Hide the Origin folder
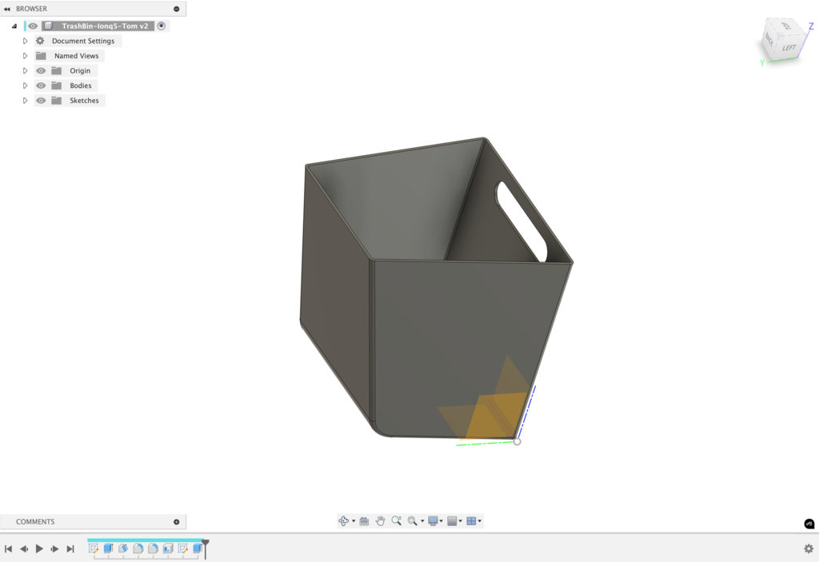Viewport: 819px width, 562px height. (x=41, y=71)
